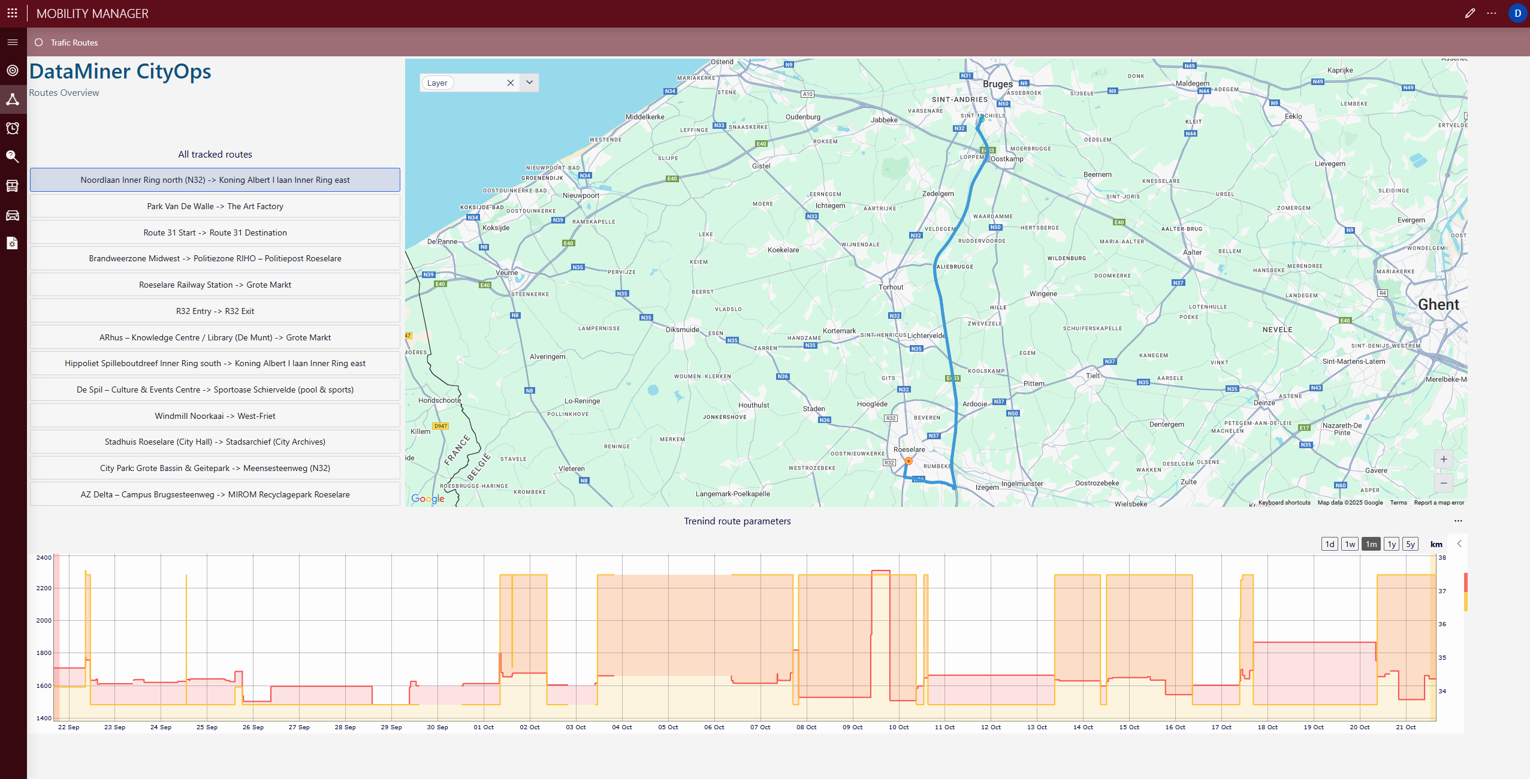Open the bus transport sidebar icon

click(x=13, y=185)
